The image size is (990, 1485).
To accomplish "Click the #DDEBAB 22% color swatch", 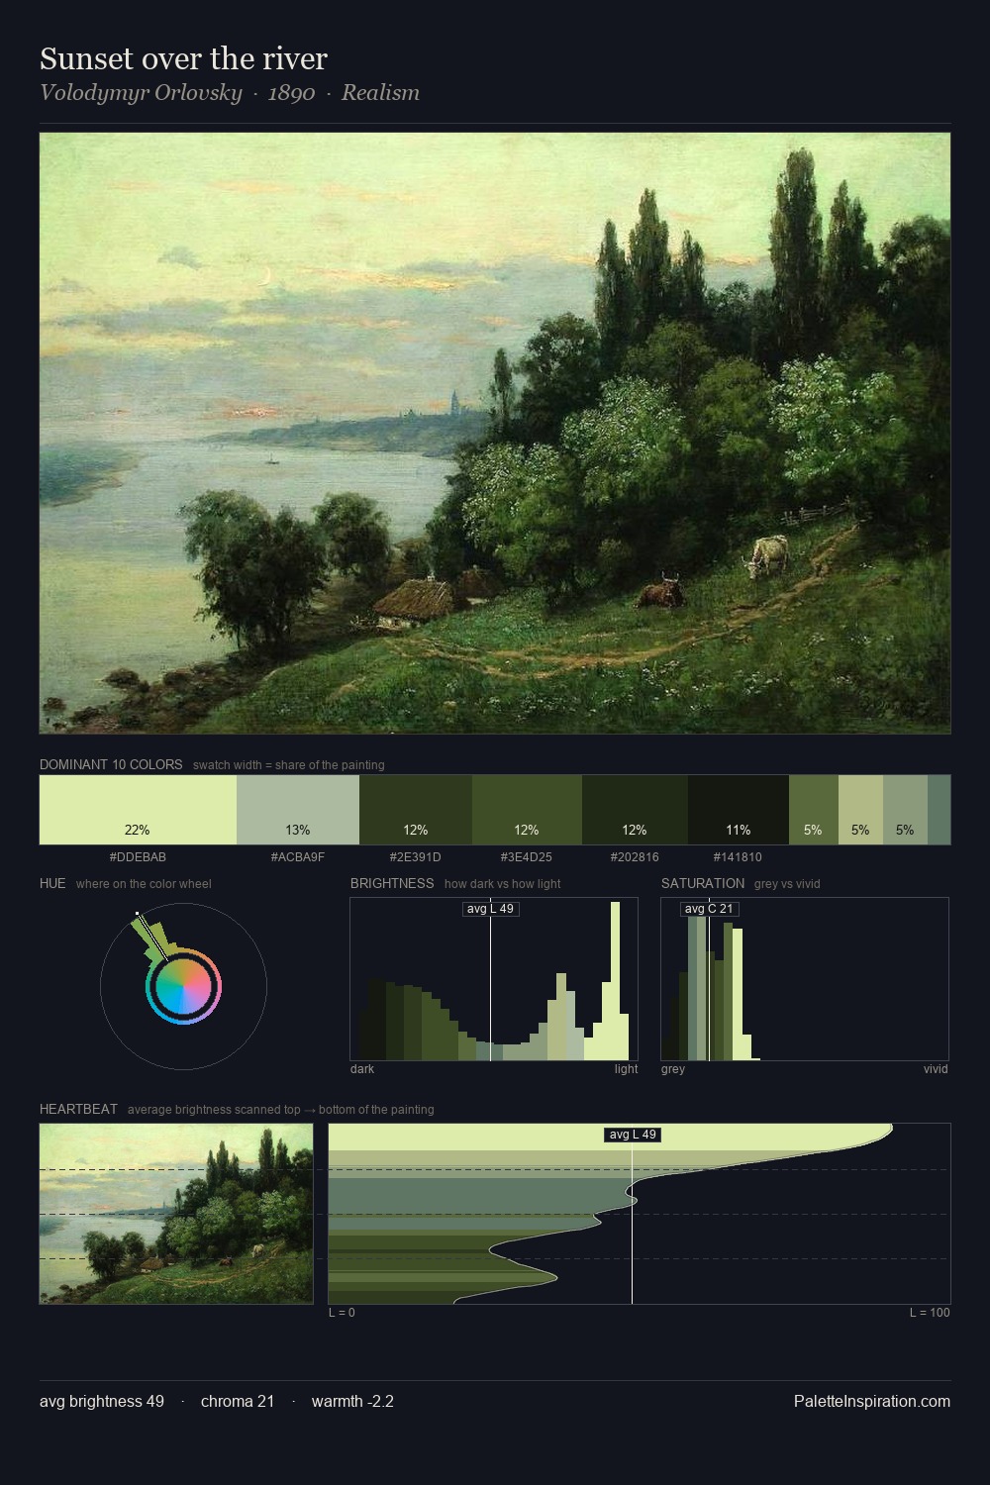I will click(x=138, y=810).
